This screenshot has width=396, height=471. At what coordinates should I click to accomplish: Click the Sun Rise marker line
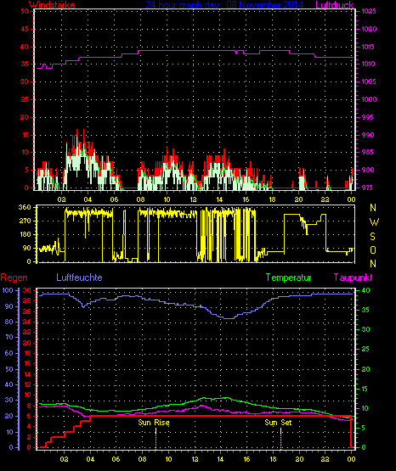[x=156, y=439]
